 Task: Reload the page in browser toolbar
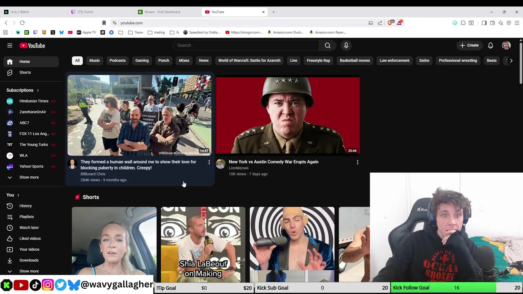pos(22,23)
